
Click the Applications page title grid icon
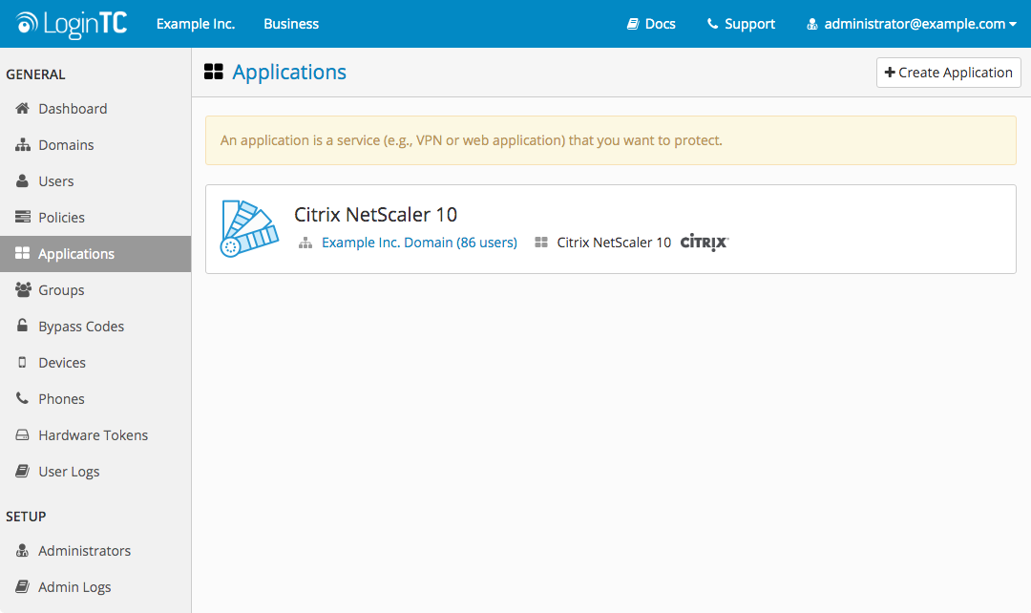[x=214, y=72]
